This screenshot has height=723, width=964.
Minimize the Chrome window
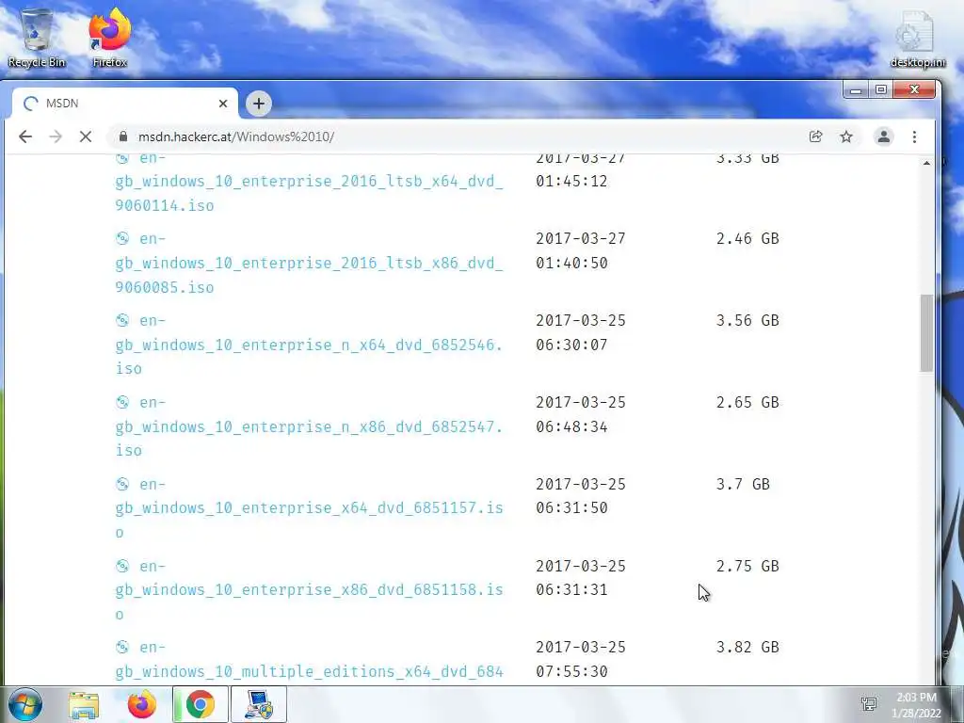(855, 90)
